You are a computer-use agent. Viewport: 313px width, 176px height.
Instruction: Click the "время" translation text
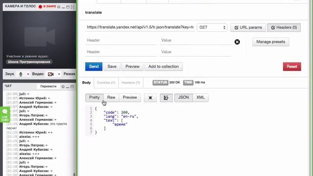(x=120, y=124)
